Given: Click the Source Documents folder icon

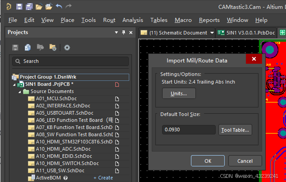Looking at the screenshot, I should 26,91.
